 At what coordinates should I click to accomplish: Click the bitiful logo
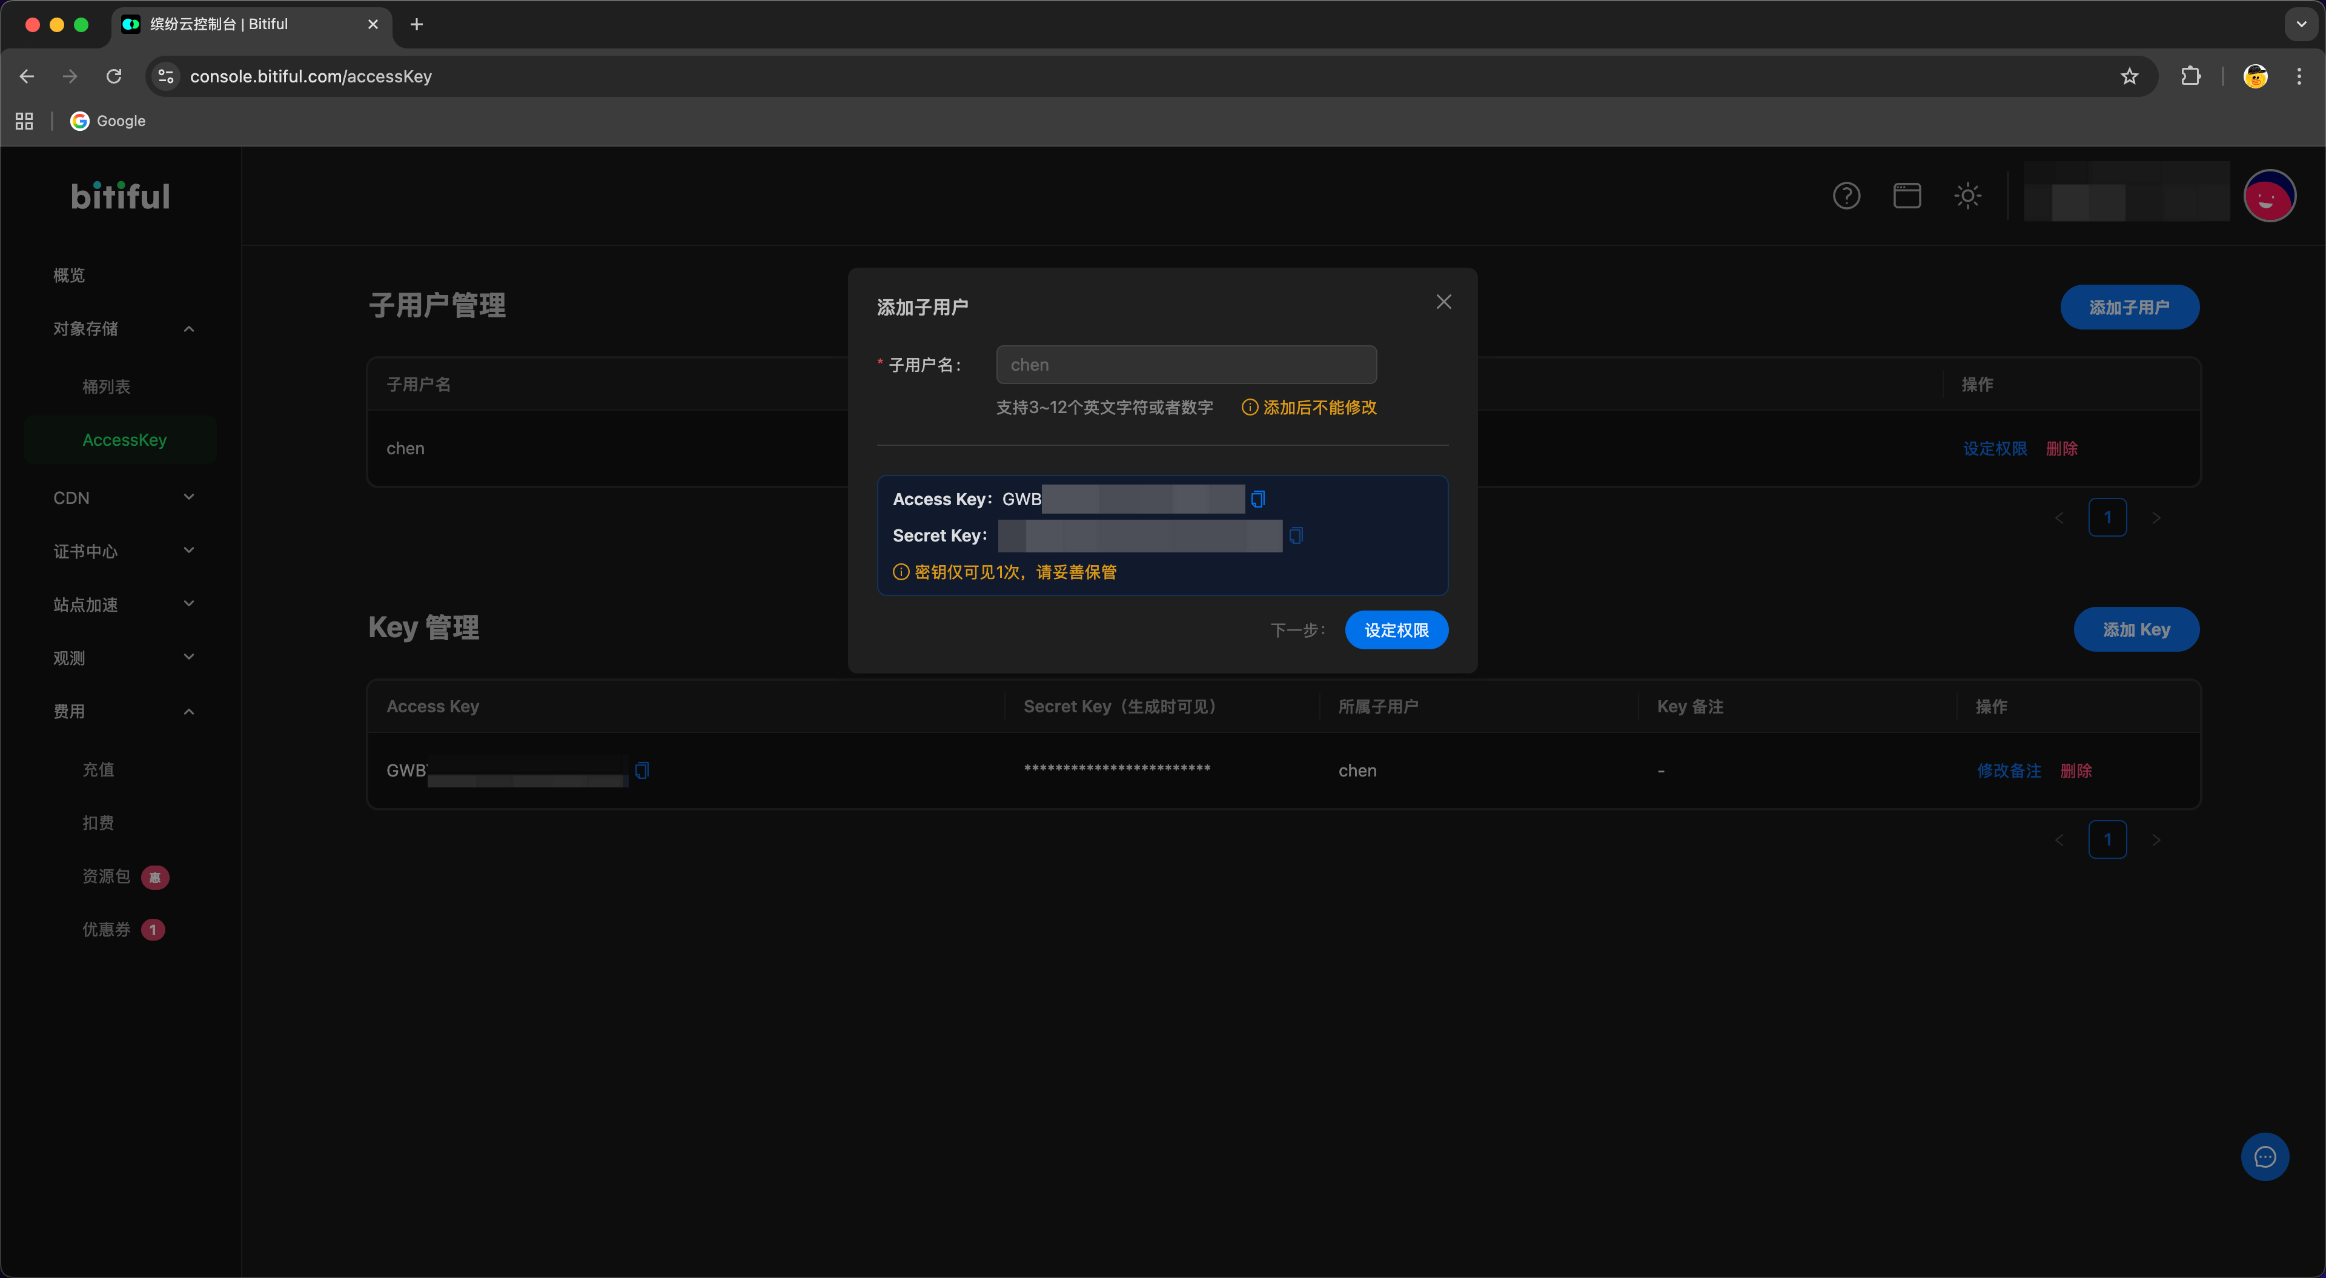[x=121, y=196]
